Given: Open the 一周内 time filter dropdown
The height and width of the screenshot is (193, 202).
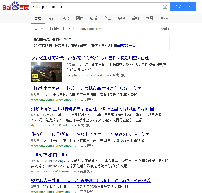Looking at the screenshot, I should coord(37,29).
